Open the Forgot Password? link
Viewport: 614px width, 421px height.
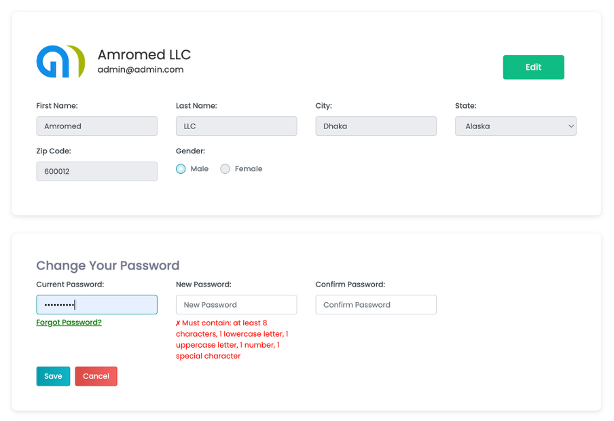[x=69, y=323]
